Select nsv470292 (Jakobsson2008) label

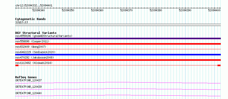click(35, 57)
